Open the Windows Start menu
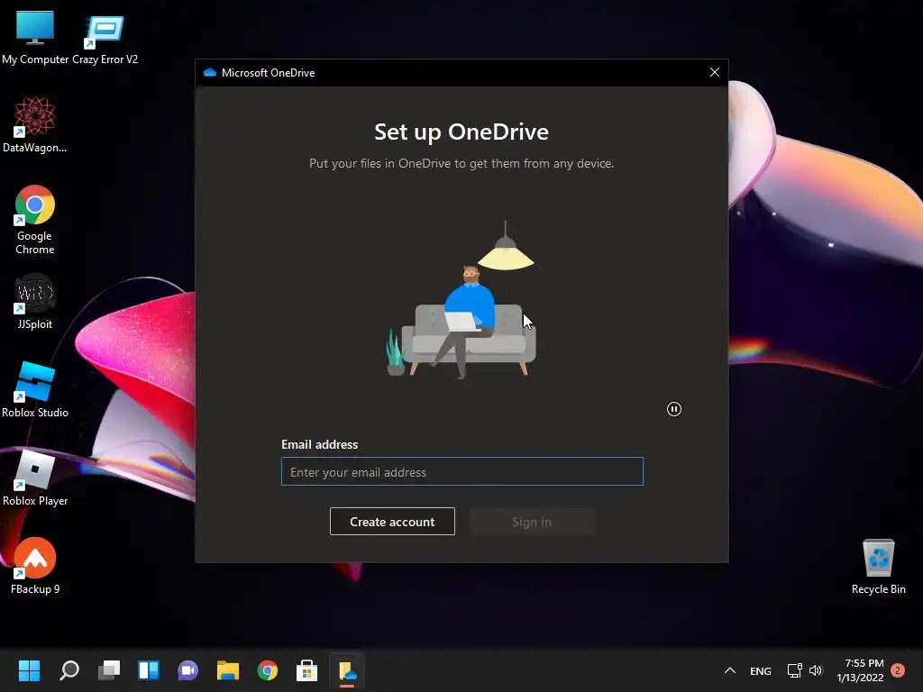 coord(29,670)
